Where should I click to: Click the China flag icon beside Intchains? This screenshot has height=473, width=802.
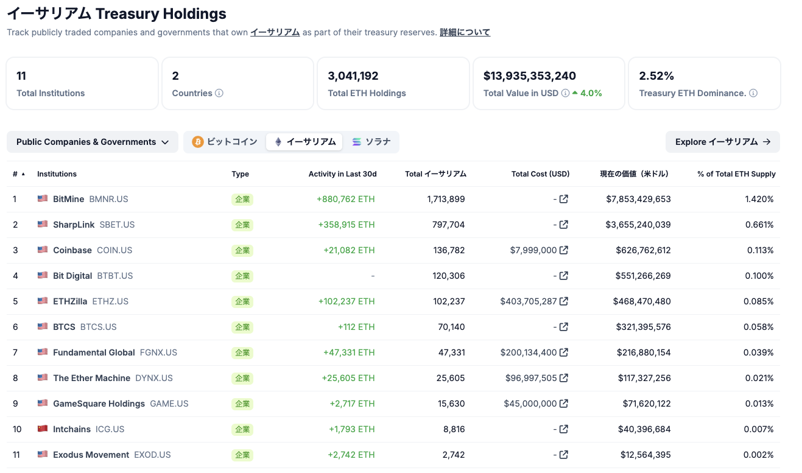coord(43,429)
